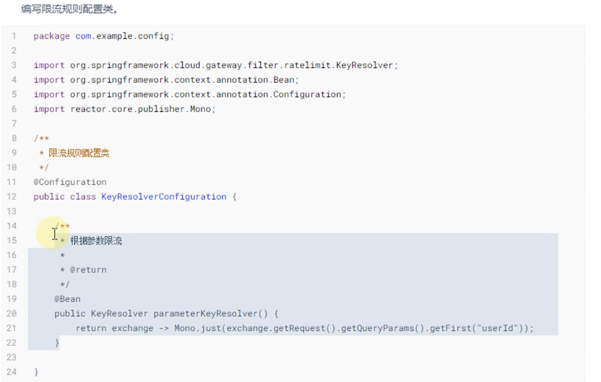
Task: Click line number 24 in the gutter
Action: coord(12,372)
